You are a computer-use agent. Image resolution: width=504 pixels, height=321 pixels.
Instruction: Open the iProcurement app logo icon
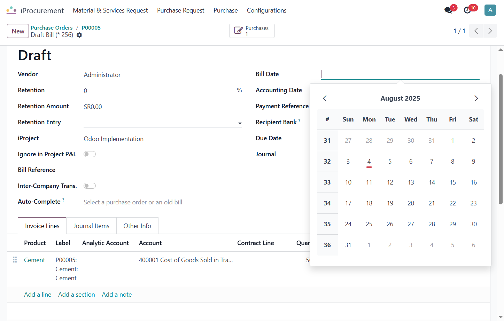(11, 10)
